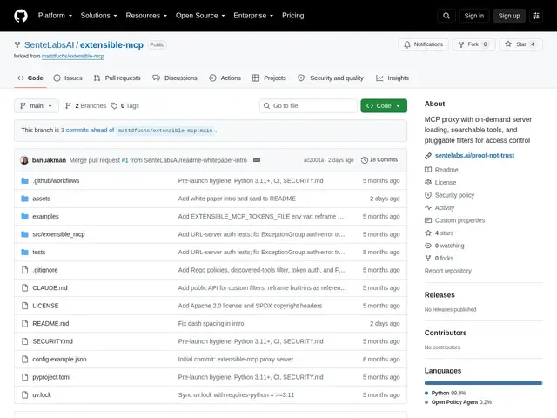Click the file icon next to README.md
The height and width of the screenshot is (418, 557).
pos(24,323)
